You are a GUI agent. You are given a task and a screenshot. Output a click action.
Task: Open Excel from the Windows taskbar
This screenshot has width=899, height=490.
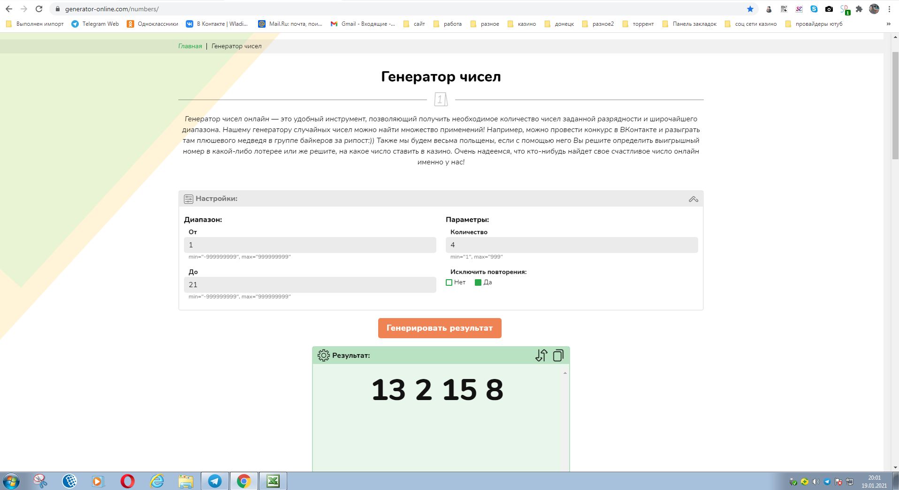point(273,481)
